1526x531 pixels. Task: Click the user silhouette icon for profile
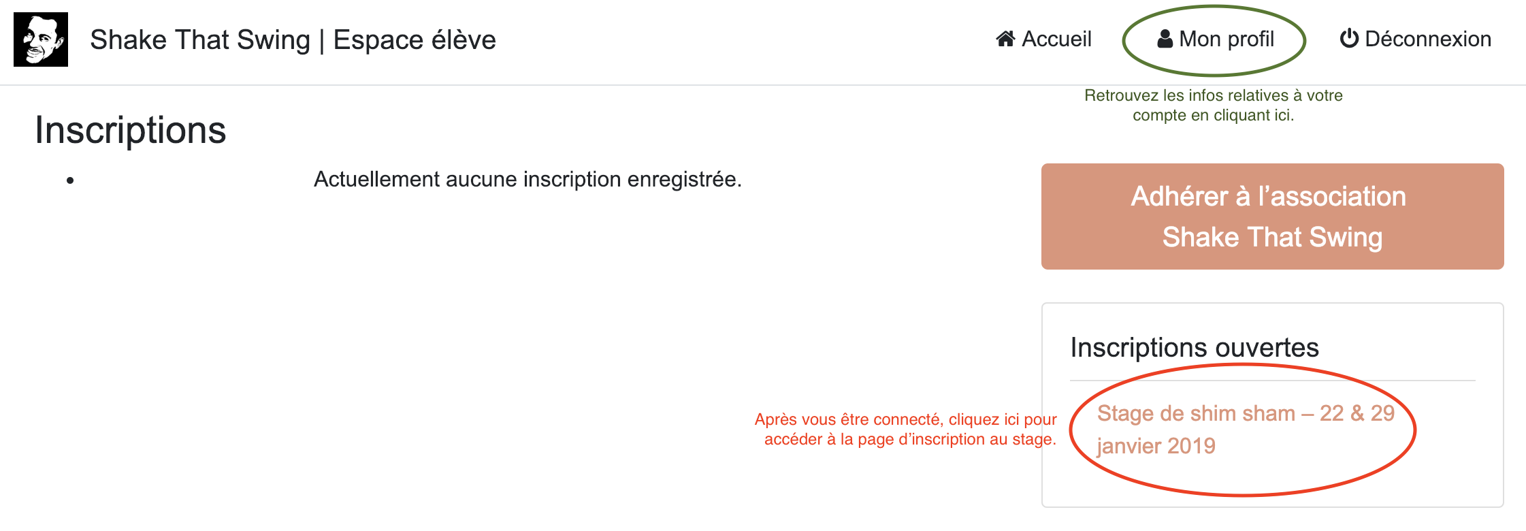(1165, 39)
